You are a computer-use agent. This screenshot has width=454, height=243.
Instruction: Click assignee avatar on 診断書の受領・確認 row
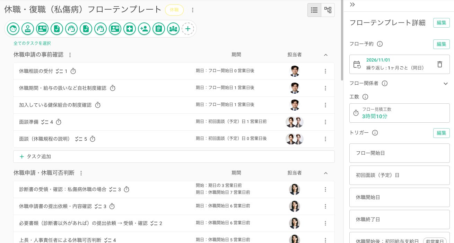[x=295, y=189]
